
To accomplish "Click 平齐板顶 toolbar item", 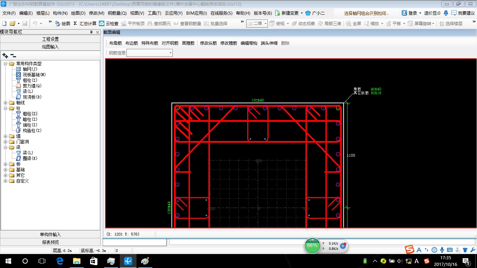I will (x=133, y=23).
